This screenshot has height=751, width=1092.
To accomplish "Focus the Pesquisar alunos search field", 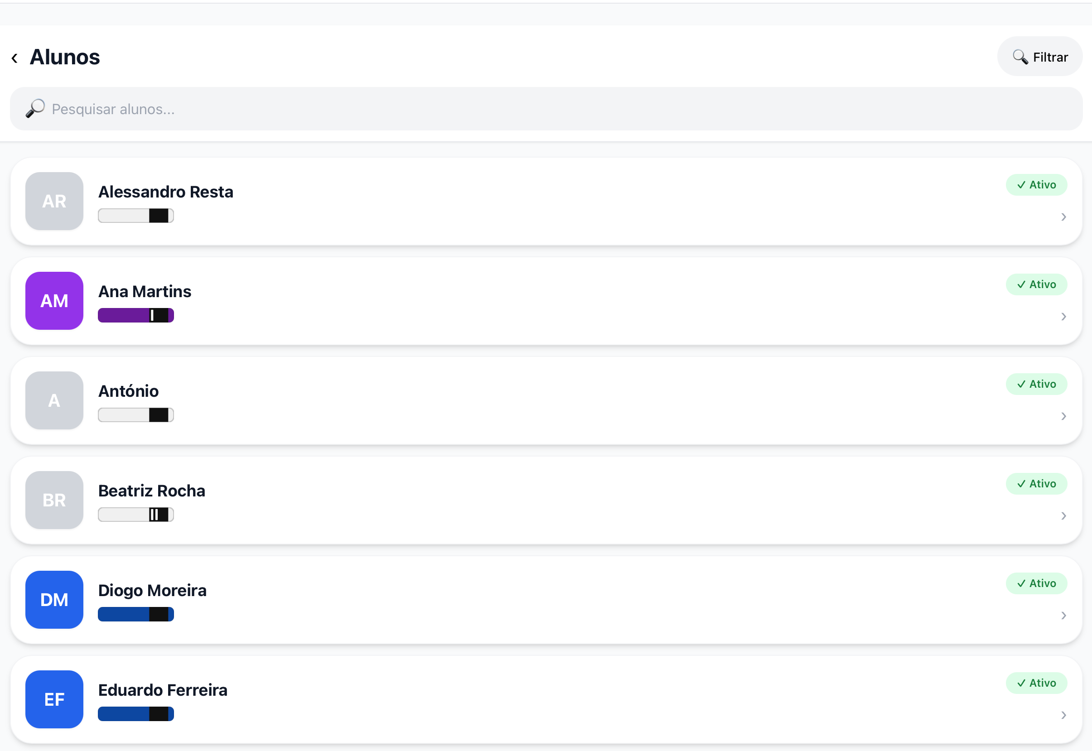I will point(546,109).
